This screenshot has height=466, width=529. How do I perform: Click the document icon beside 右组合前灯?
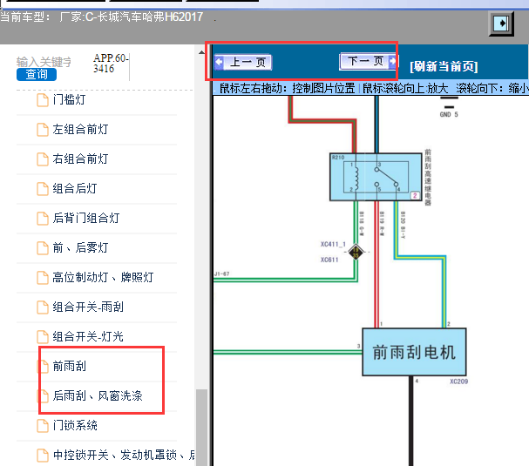coord(43,159)
